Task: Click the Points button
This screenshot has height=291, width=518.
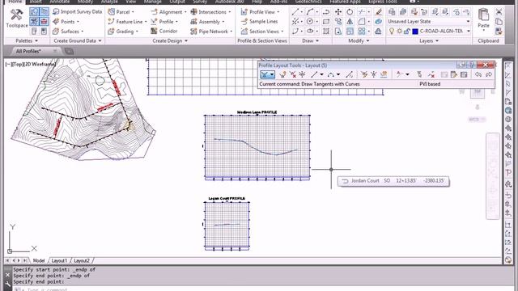Action: pos(66,22)
